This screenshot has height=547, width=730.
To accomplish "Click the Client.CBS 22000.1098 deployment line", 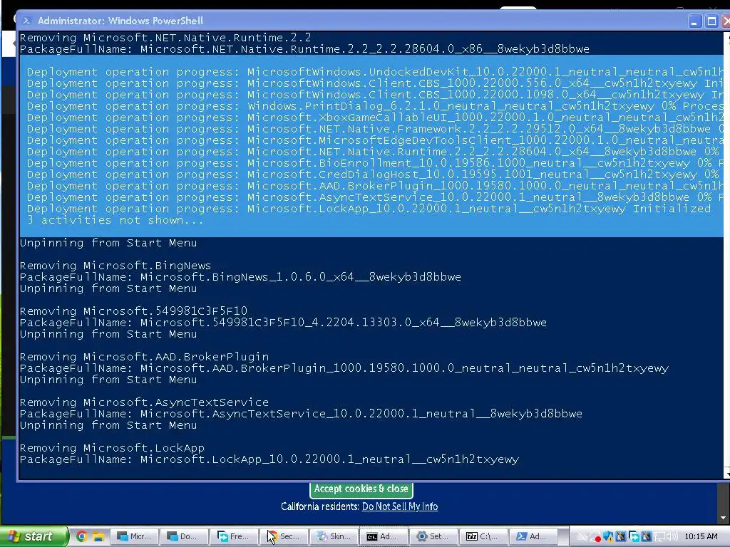I will [x=375, y=95].
